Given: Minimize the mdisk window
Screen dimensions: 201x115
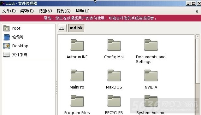Looking at the screenshot, I should point(188,3).
